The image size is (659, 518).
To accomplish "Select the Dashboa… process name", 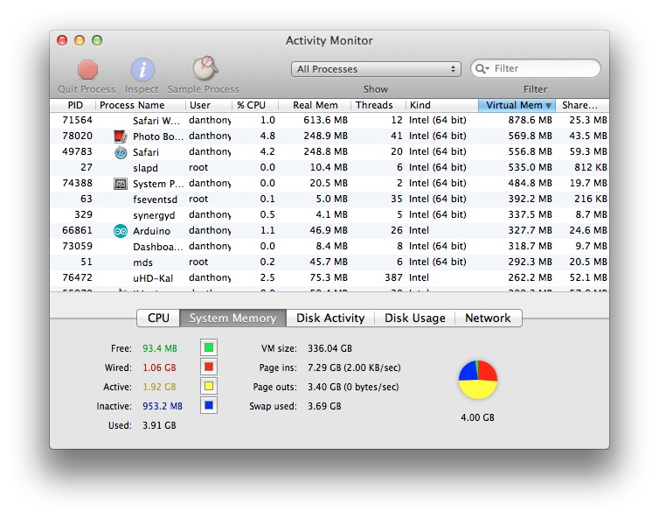I will pos(158,247).
